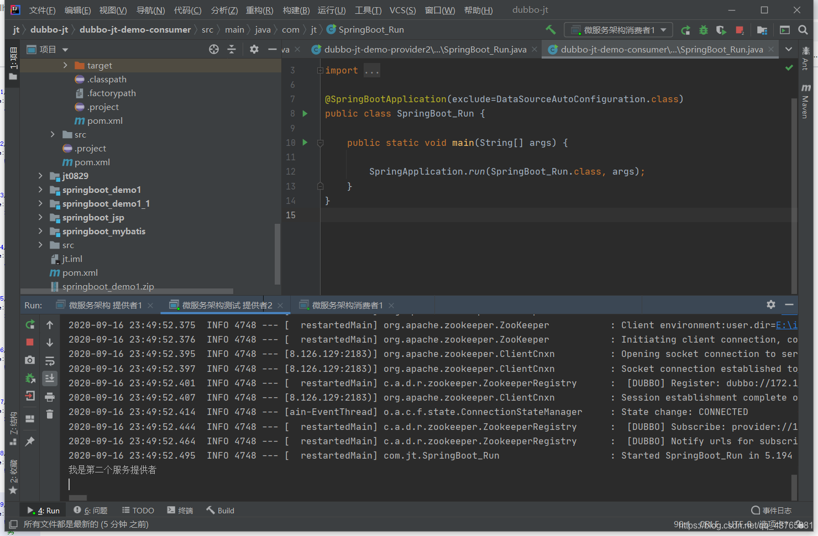Expand the target folder
The image size is (818, 536).
(x=65, y=65)
